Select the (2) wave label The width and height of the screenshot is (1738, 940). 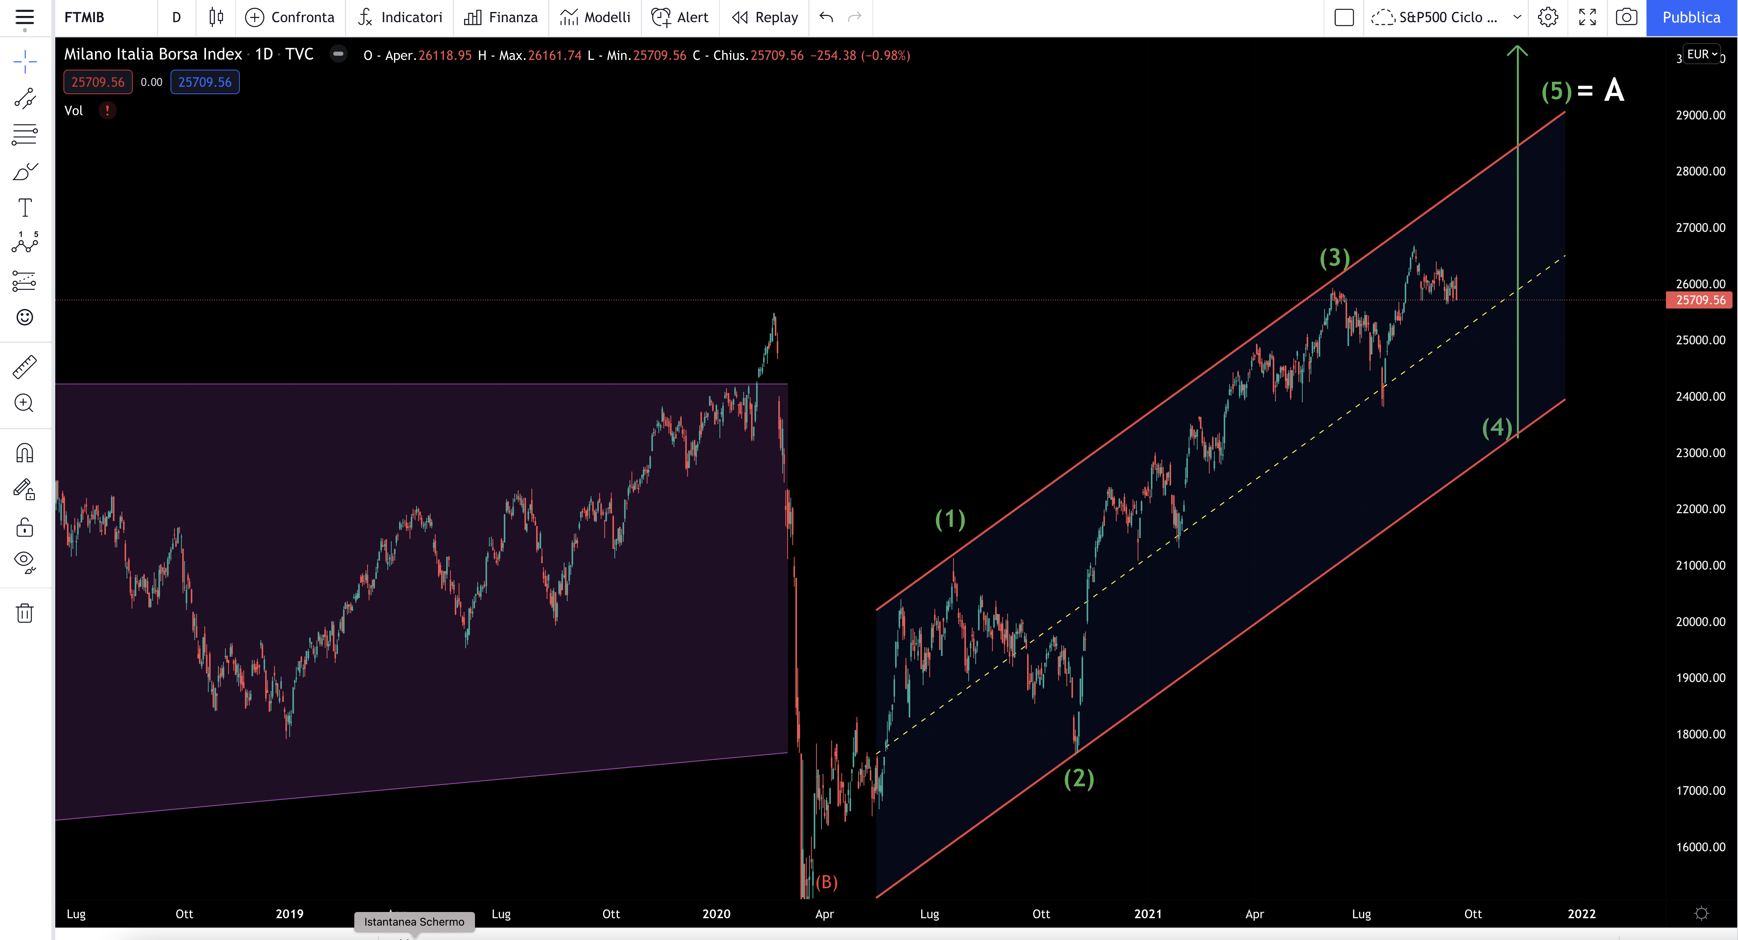point(1079,779)
